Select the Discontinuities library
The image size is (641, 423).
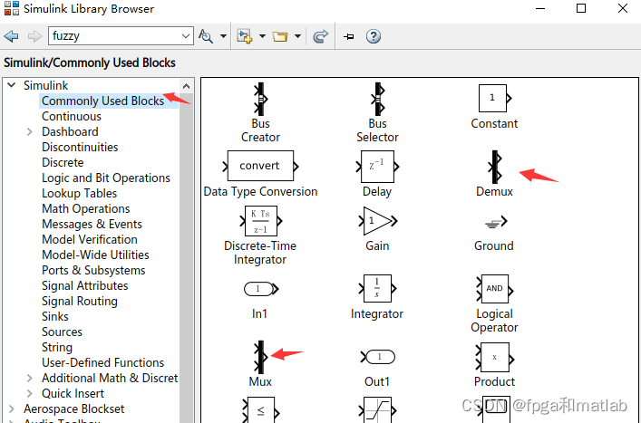click(x=80, y=147)
